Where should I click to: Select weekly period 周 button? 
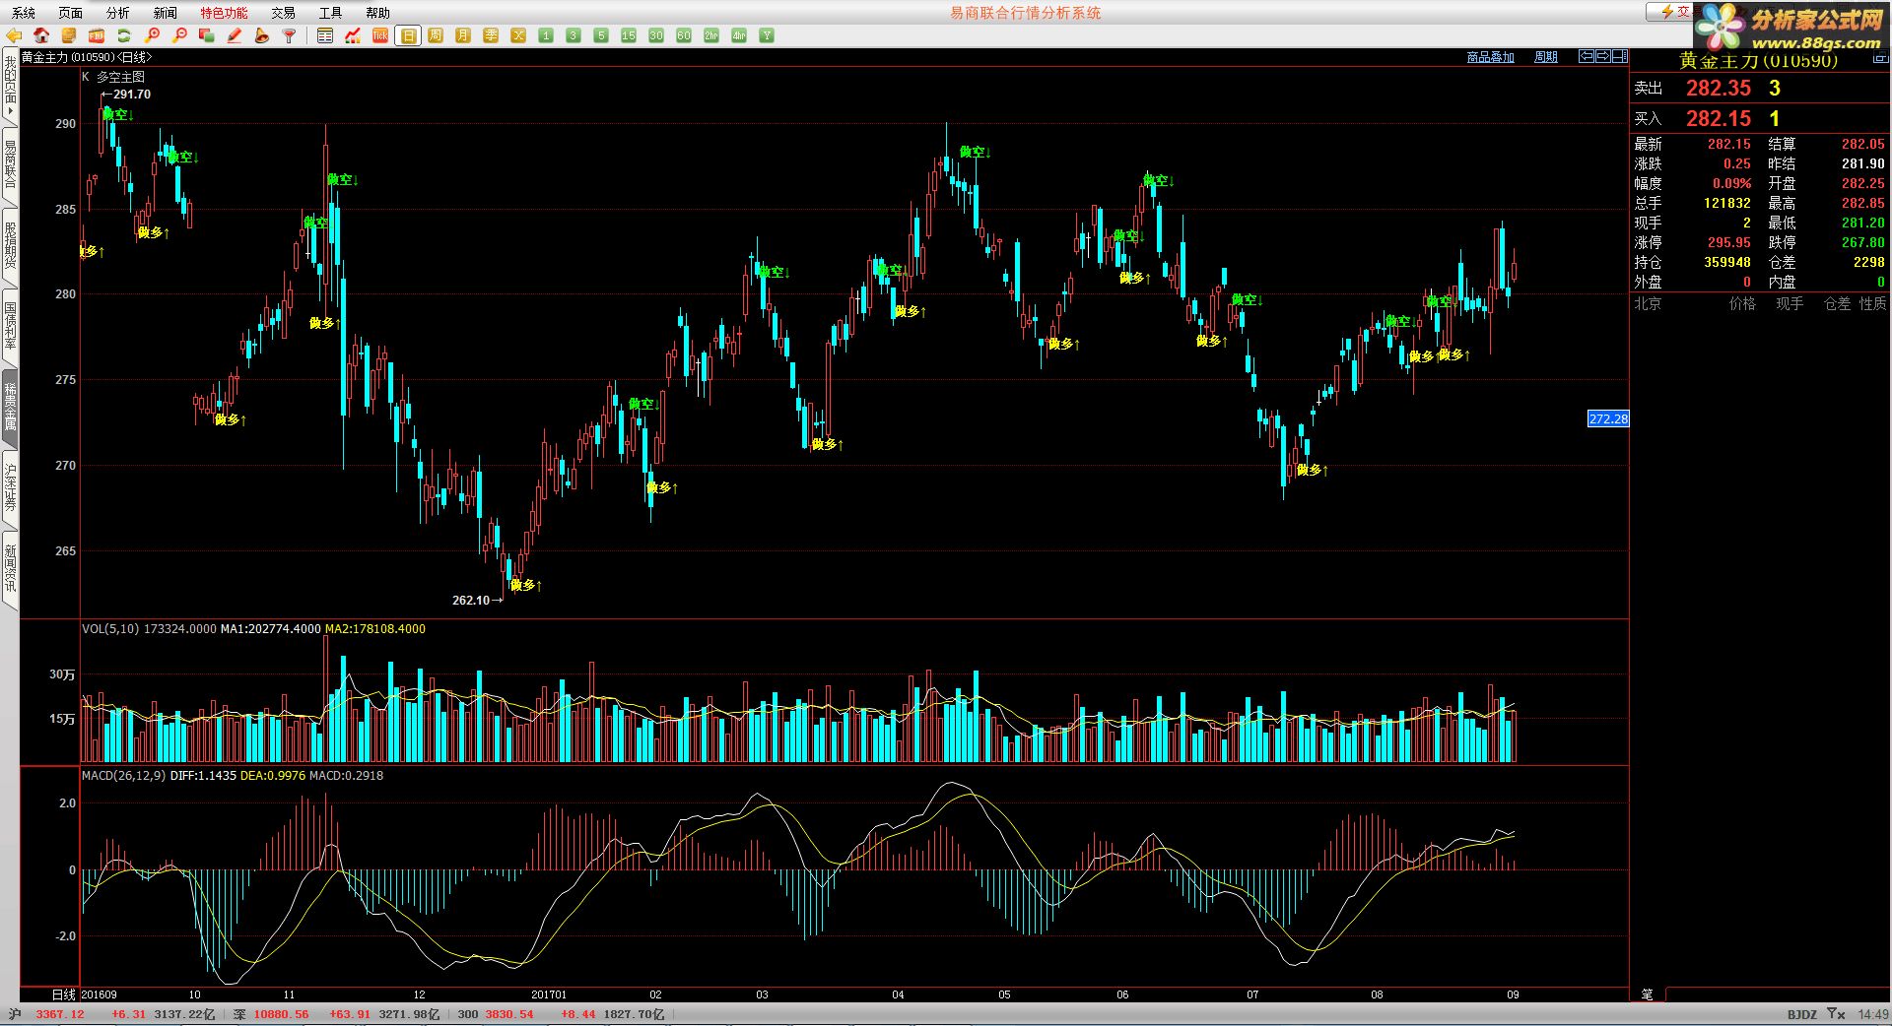(436, 35)
